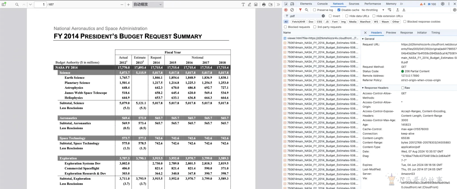
Task: Print the PDF document
Action: (264, 4)
